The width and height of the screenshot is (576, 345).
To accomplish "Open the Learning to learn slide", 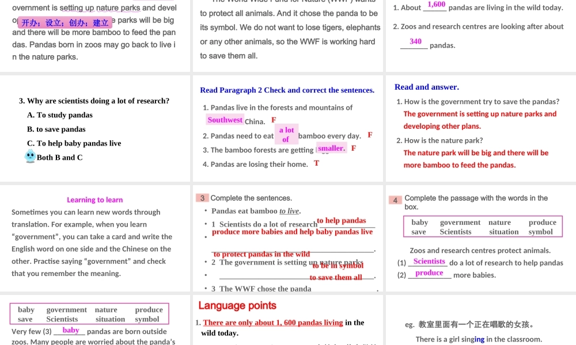I will 95,238.
